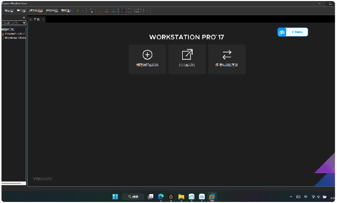Click the blue cloud upload button at top right
337x203 pixels.
pos(292,32)
